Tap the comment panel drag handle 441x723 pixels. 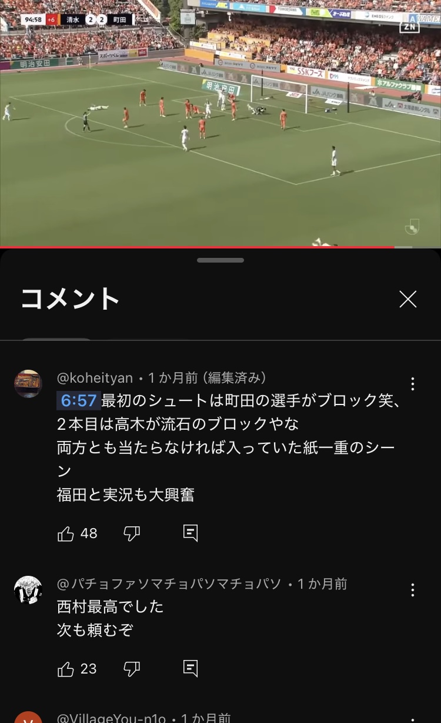pos(220,260)
